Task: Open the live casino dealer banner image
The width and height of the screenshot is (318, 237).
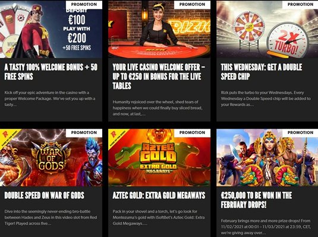Action: [159, 29]
